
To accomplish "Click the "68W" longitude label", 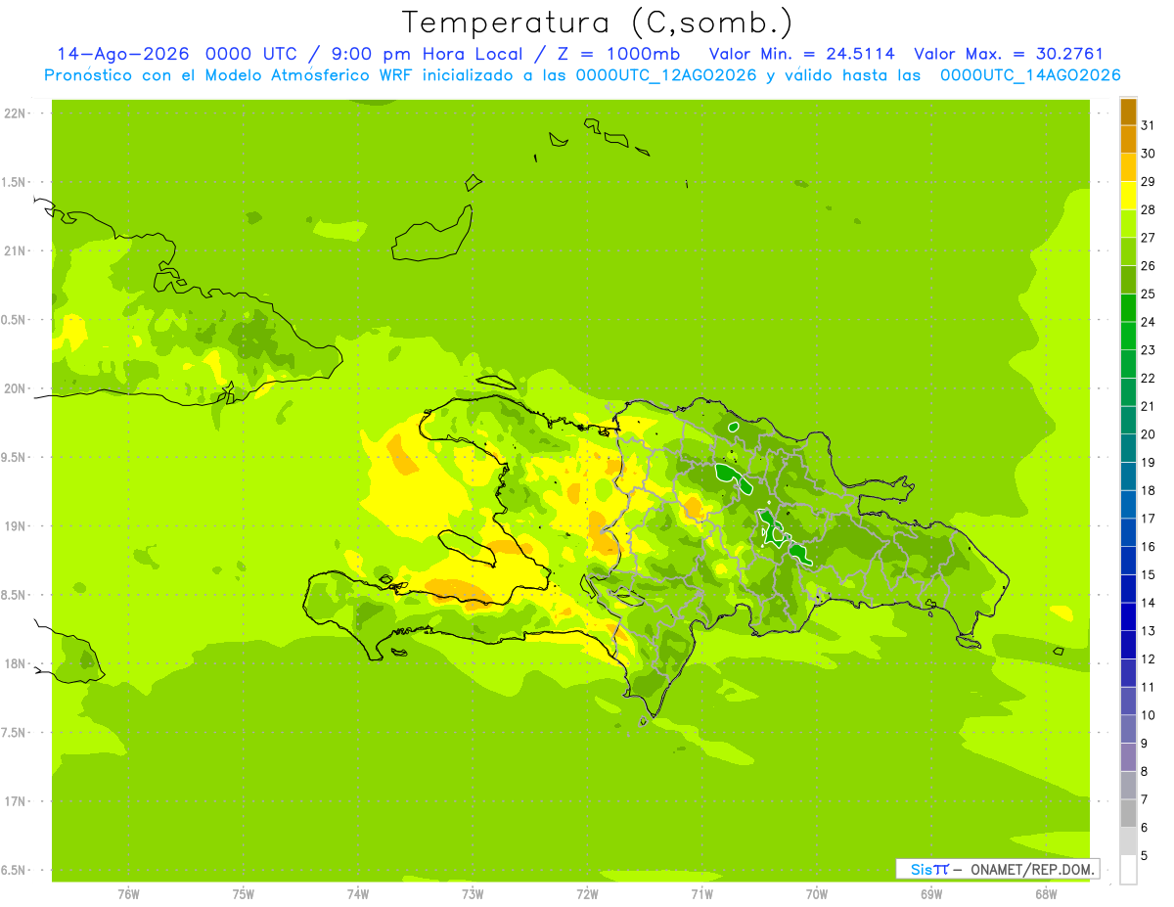I will (x=1046, y=894).
